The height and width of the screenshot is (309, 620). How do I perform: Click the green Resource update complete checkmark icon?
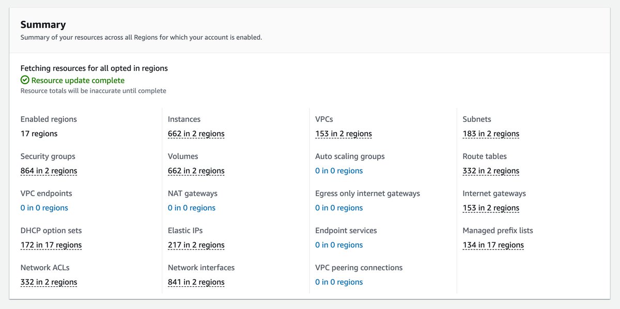[25, 80]
